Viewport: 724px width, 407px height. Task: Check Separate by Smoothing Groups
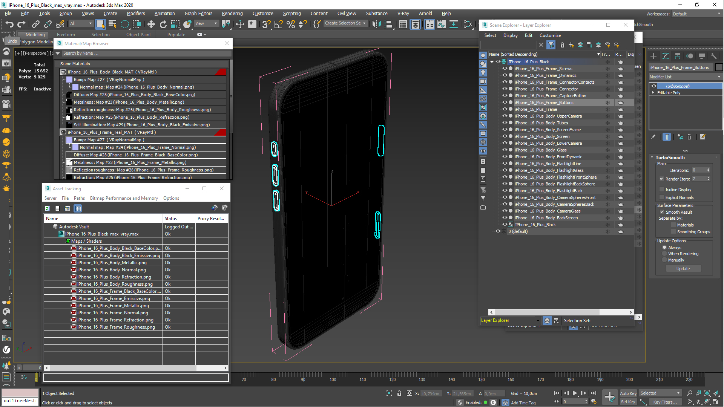tap(673, 232)
